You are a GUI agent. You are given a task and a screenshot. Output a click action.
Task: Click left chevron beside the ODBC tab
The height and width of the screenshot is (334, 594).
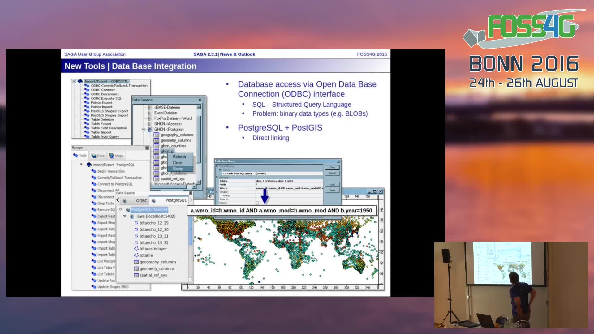pos(118,200)
